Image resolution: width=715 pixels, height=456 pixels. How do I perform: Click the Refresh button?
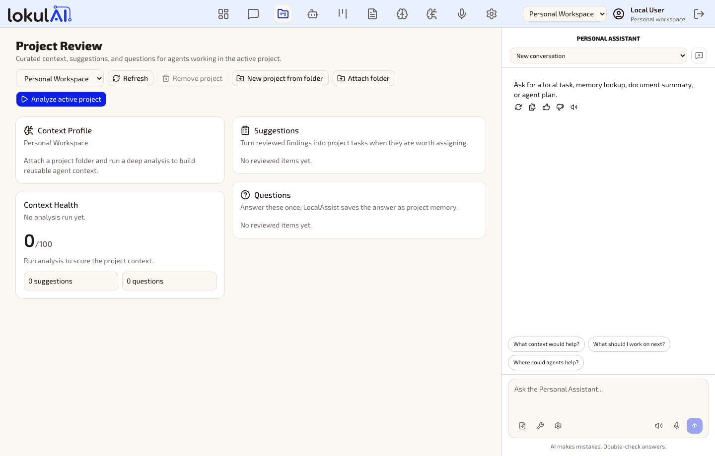tap(131, 78)
